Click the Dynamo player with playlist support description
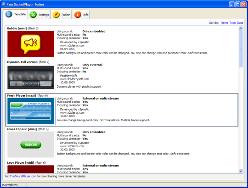The image size is (248, 188). tap(79, 87)
